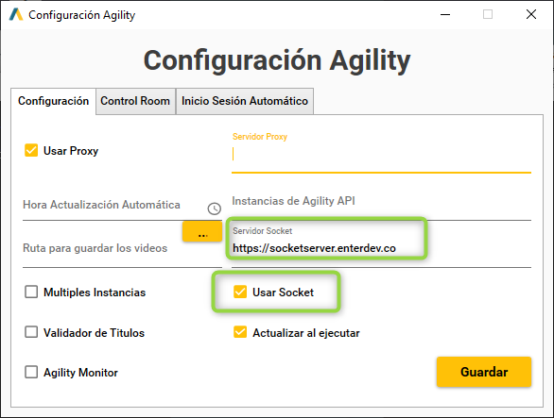The height and width of the screenshot is (418, 554).
Task: Click the Servidor Socket URL field
Action: click(x=381, y=248)
